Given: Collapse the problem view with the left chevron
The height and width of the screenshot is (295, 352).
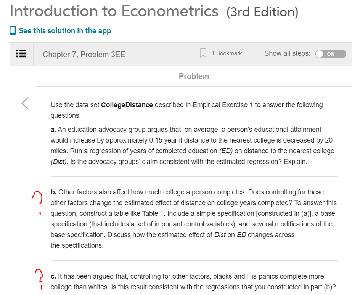Looking at the screenshot, I should click(24, 103).
